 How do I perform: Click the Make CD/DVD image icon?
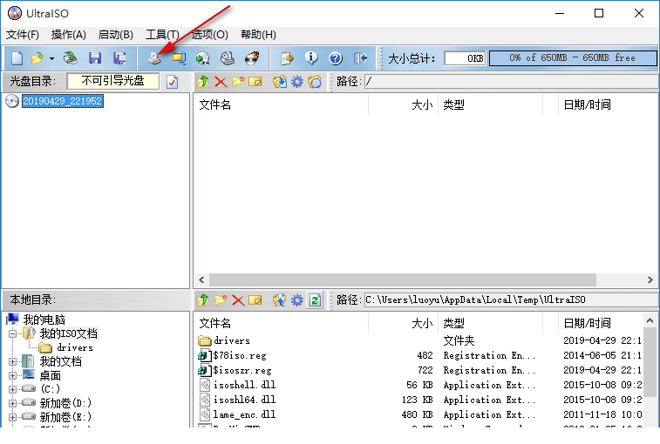pos(154,58)
